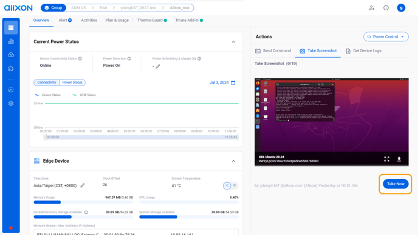This screenshot has width=418, height=235.
Task: Click the timeline range slider right handle
Action: 238,137
